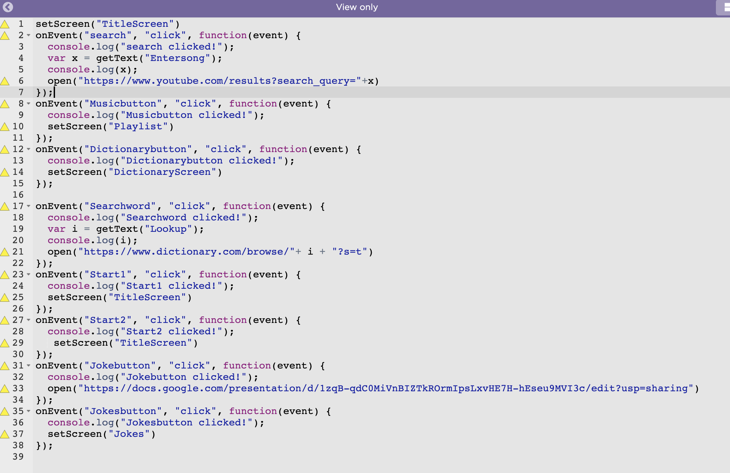Click the partially visible top-right header button

point(723,7)
